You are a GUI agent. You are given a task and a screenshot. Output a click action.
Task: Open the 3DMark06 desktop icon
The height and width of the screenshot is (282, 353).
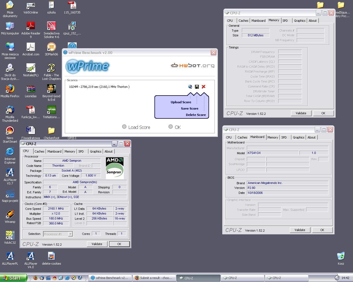(51, 49)
